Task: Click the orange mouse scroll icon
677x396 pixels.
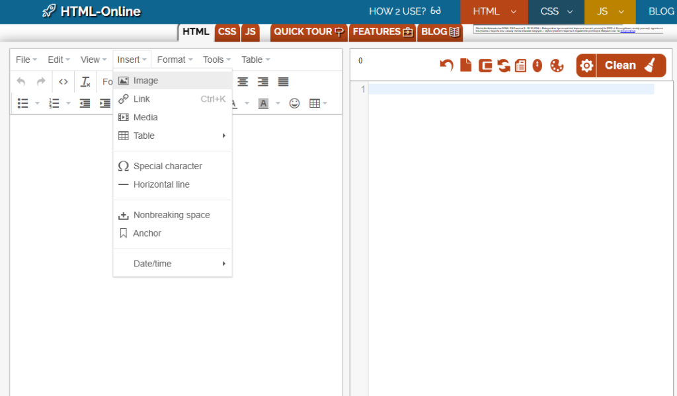Action: 538,65
